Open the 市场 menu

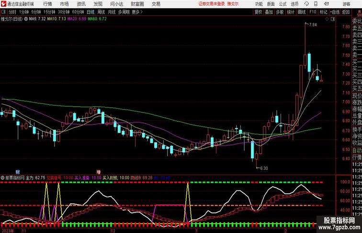tap(64, 4)
